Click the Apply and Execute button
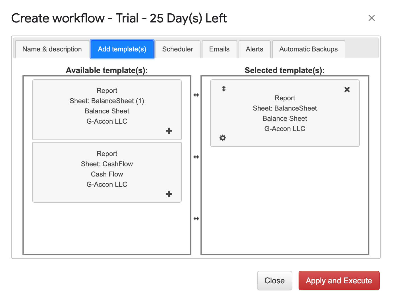 click(339, 281)
